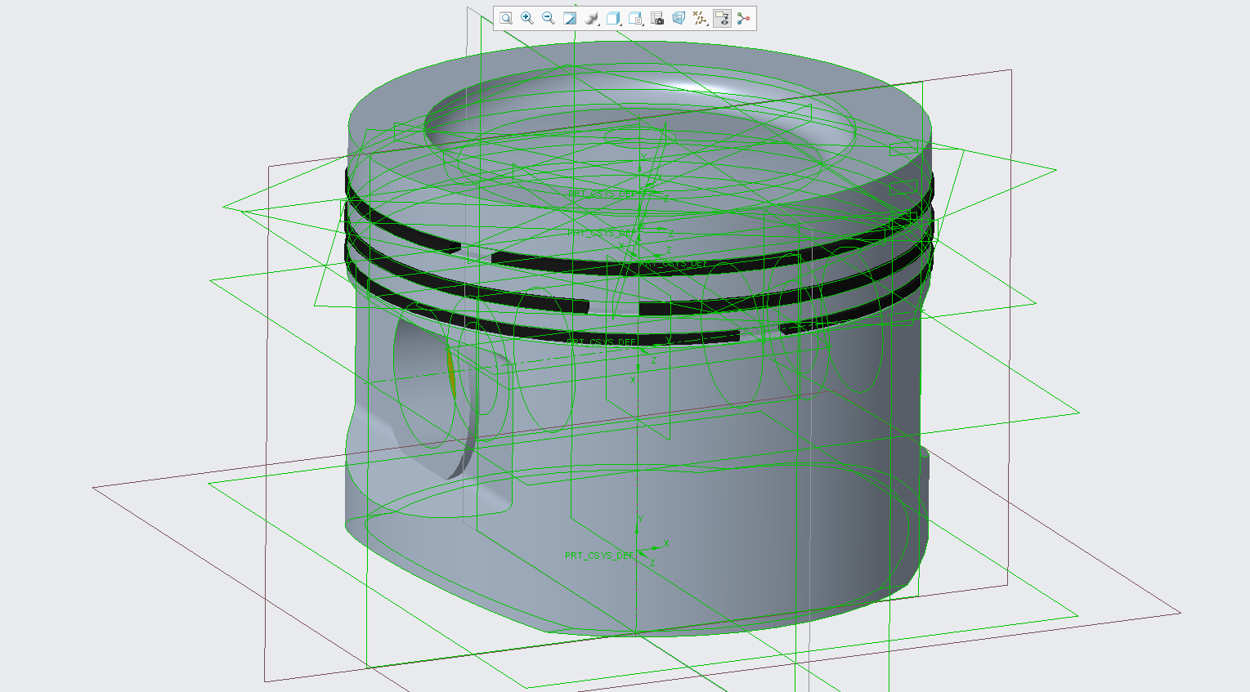Expand the Datum Display Filters dropdown
The image size is (1250, 692).
(x=700, y=18)
